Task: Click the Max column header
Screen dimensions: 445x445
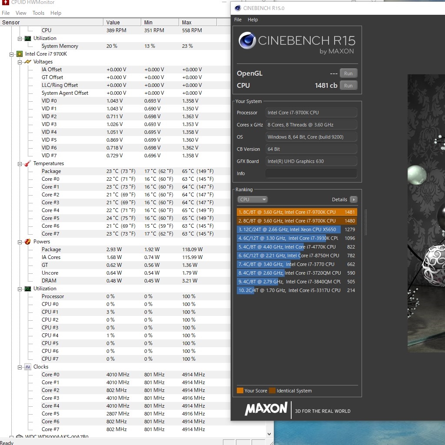Action: (x=198, y=22)
